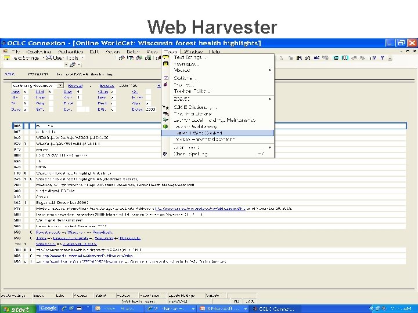The image size is (418, 313).
Task: Choose Harvest Web Content in Tools menu
Action: click(218, 133)
